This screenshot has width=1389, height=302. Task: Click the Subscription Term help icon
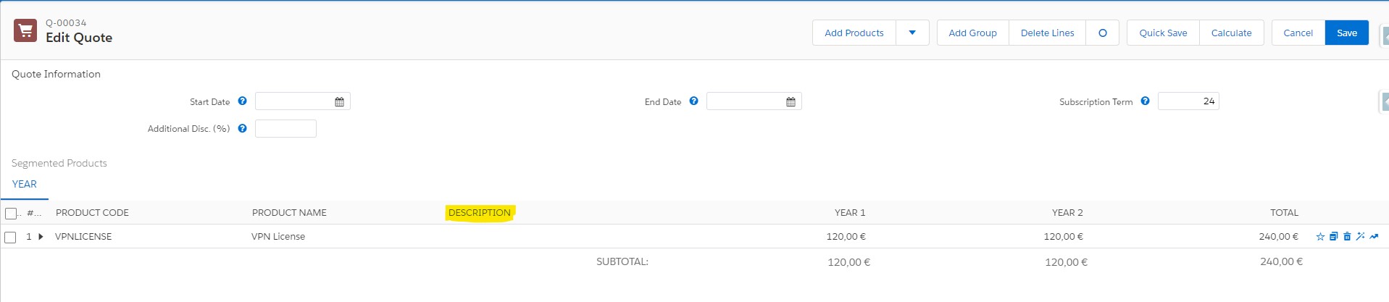1145,101
